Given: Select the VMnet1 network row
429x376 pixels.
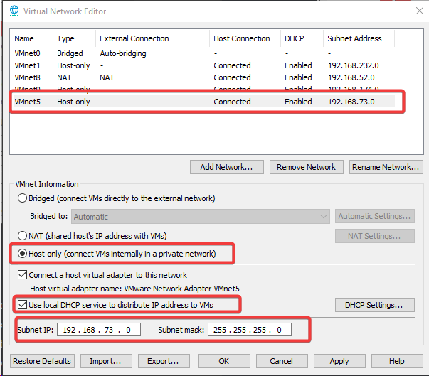Looking at the screenshot, I should click(x=204, y=65).
